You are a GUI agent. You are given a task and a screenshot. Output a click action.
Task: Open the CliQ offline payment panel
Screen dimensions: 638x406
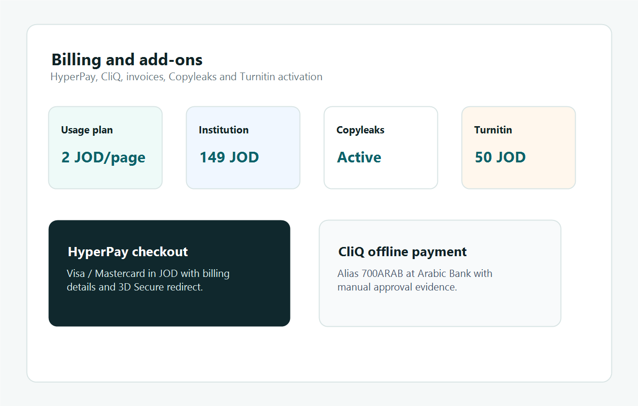point(440,273)
